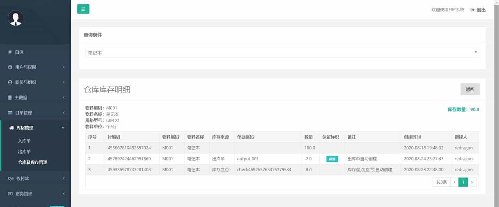Select row code 459336978747281408
Screen dimensions: 499x207
click(129, 170)
